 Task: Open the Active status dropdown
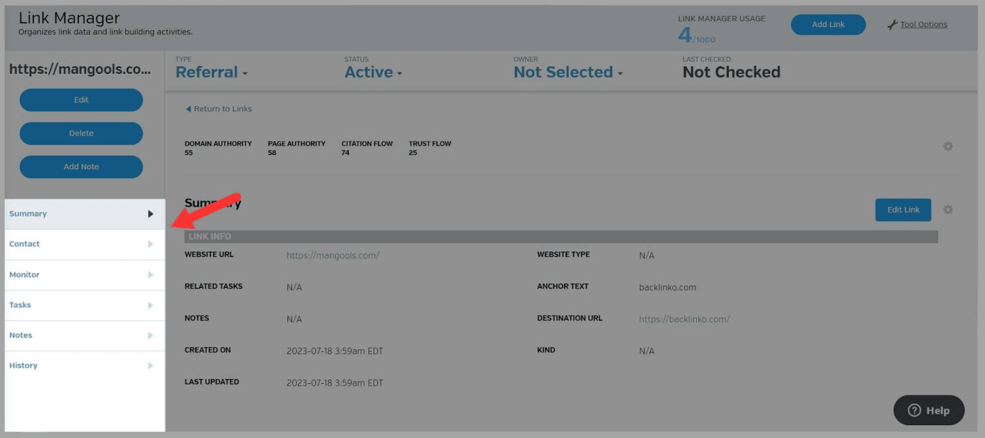point(373,73)
